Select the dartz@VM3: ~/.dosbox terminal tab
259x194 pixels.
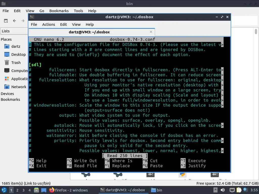point(92,32)
